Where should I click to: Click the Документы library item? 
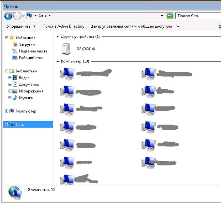(x=29, y=85)
